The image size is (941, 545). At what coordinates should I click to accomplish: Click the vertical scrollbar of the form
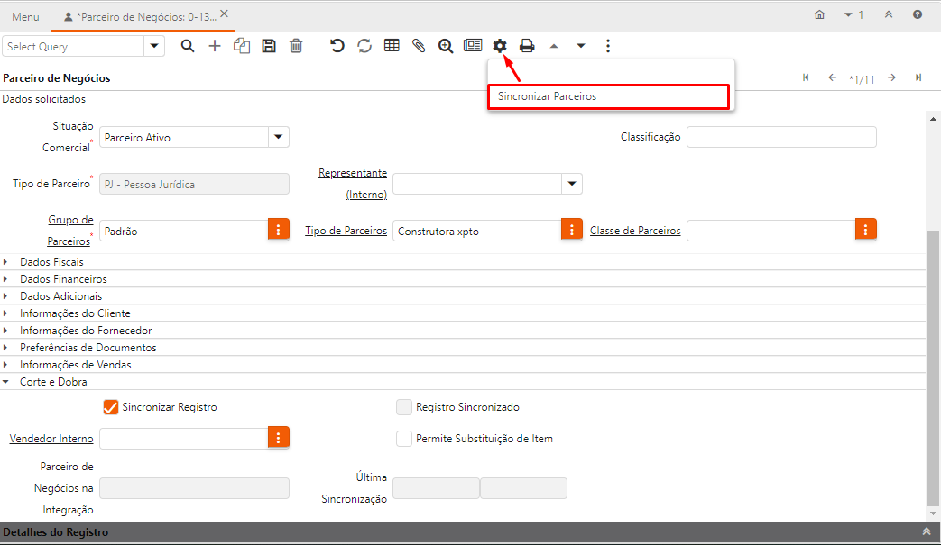point(933,360)
